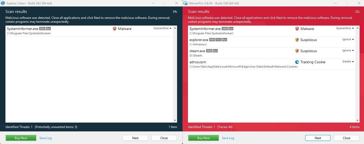Close the HitmanPro window via title bar X
364x144 pixels.
(x=359, y=3)
